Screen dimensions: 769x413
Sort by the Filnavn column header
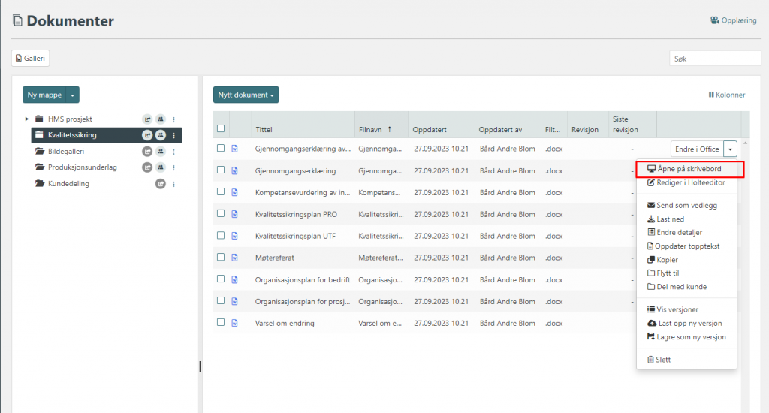tap(375, 129)
